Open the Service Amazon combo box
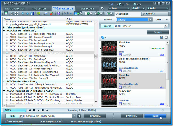This screenshot has width=173, height=126. pyautogui.click(x=134, y=20)
